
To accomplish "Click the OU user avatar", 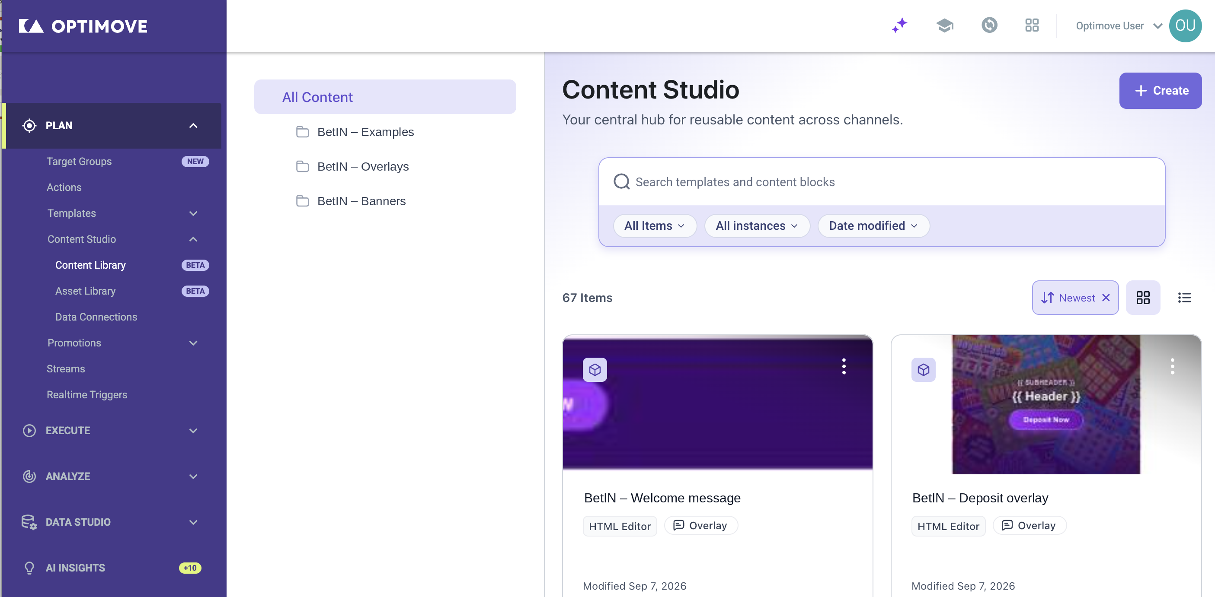I will pos(1185,25).
